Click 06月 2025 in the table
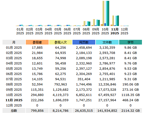 [14, 74]
